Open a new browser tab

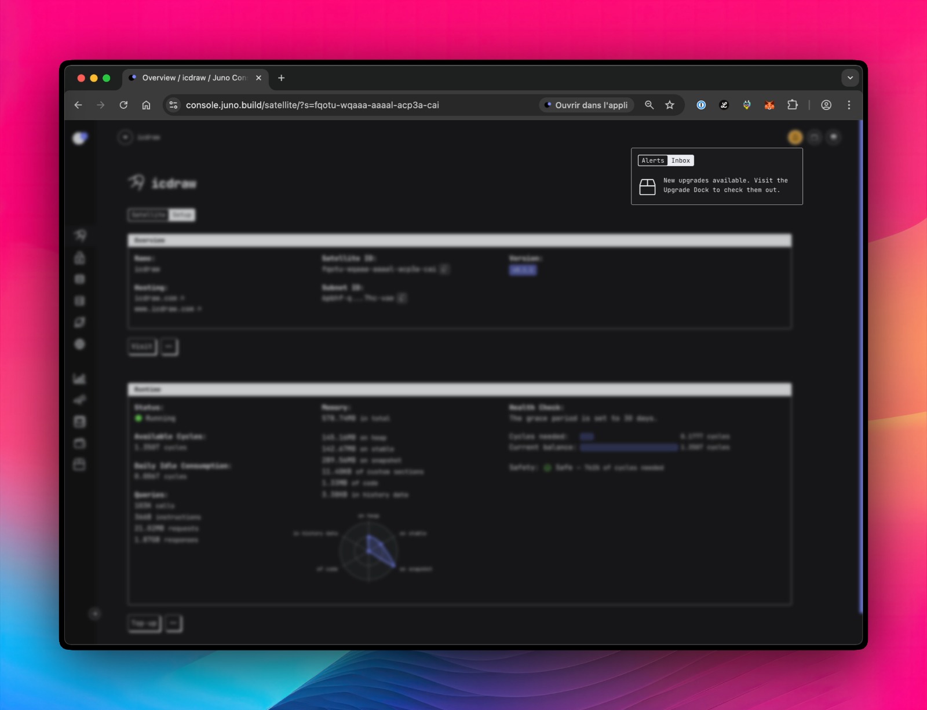click(281, 78)
